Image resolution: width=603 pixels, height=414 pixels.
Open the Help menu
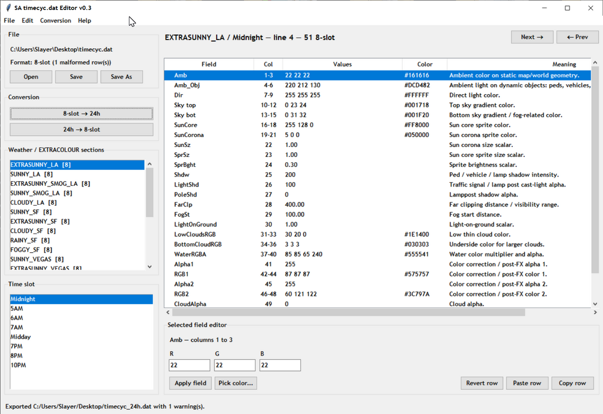(85, 21)
